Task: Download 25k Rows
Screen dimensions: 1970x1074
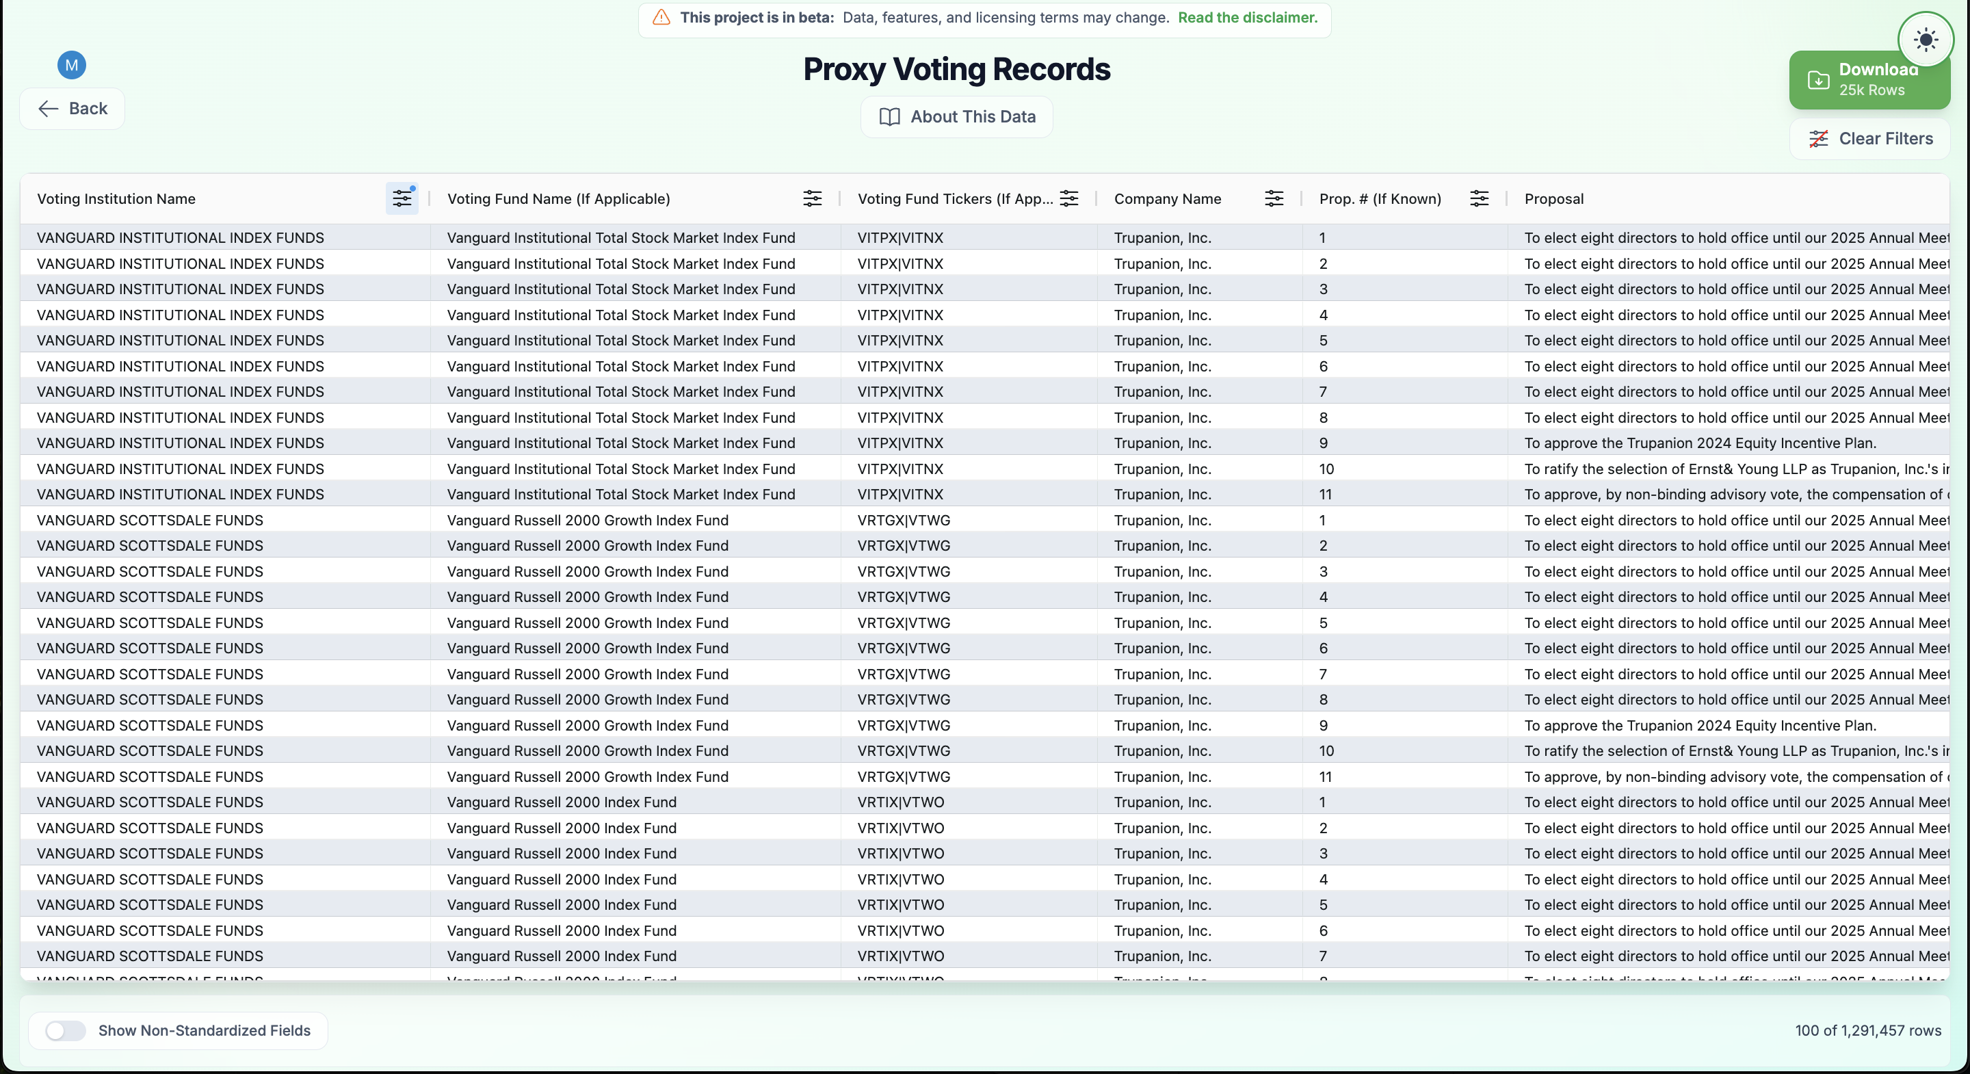Action: coord(1869,79)
